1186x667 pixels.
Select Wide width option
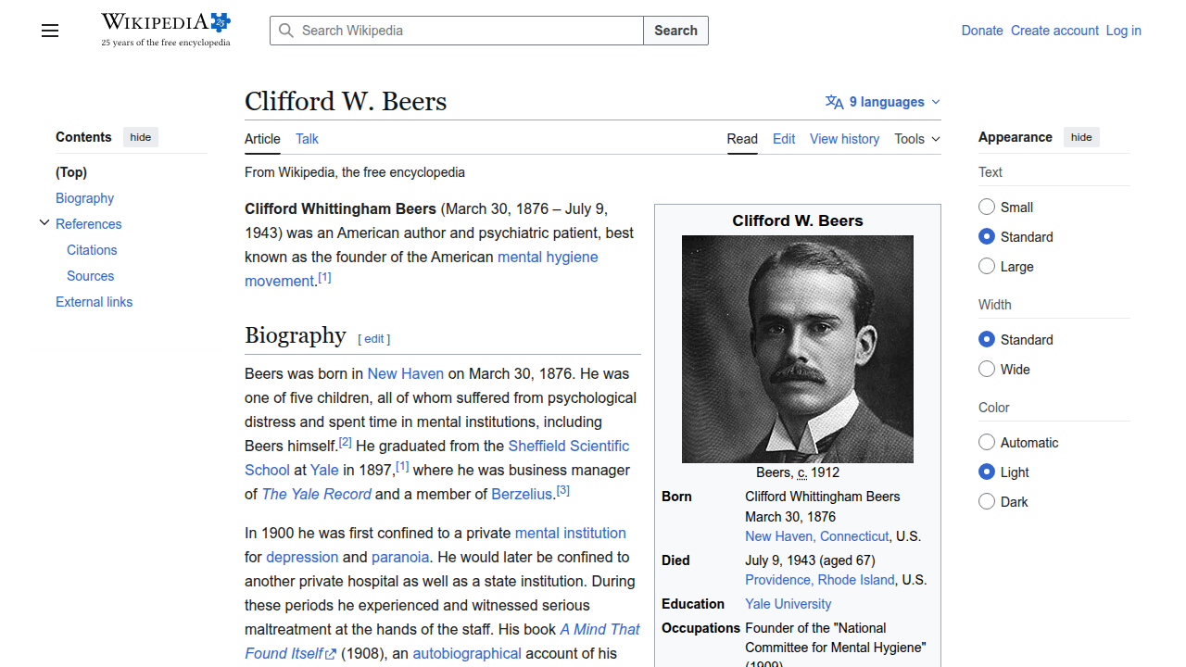pos(987,369)
